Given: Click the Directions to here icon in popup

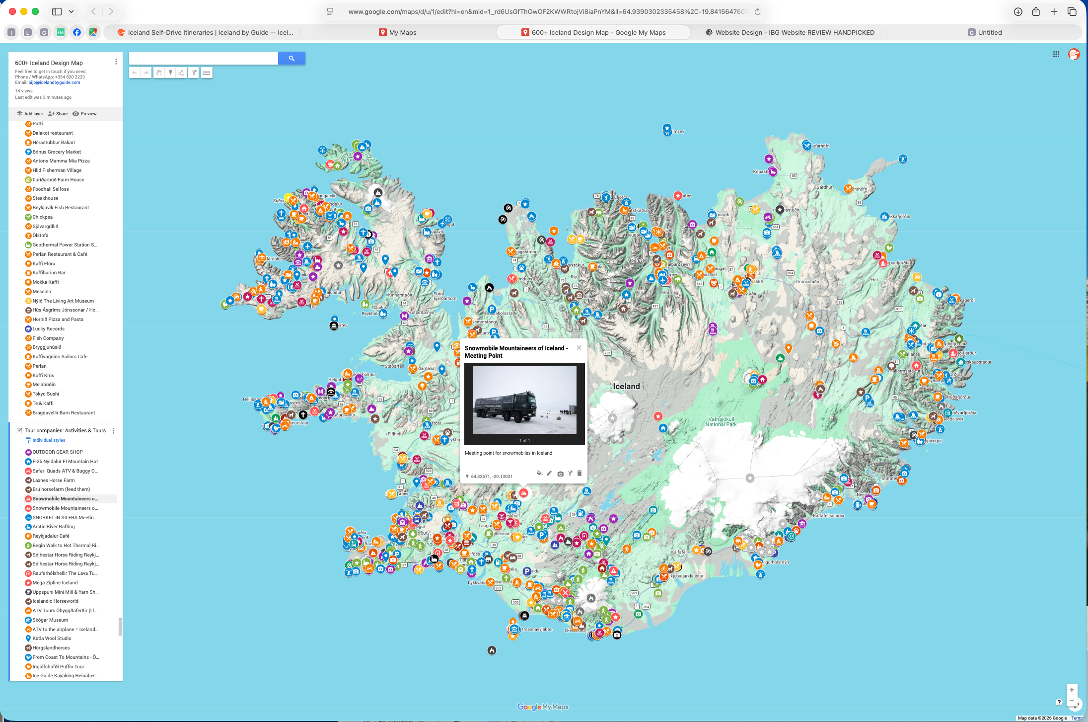Looking at the screenshot, I should click(570, 473).
